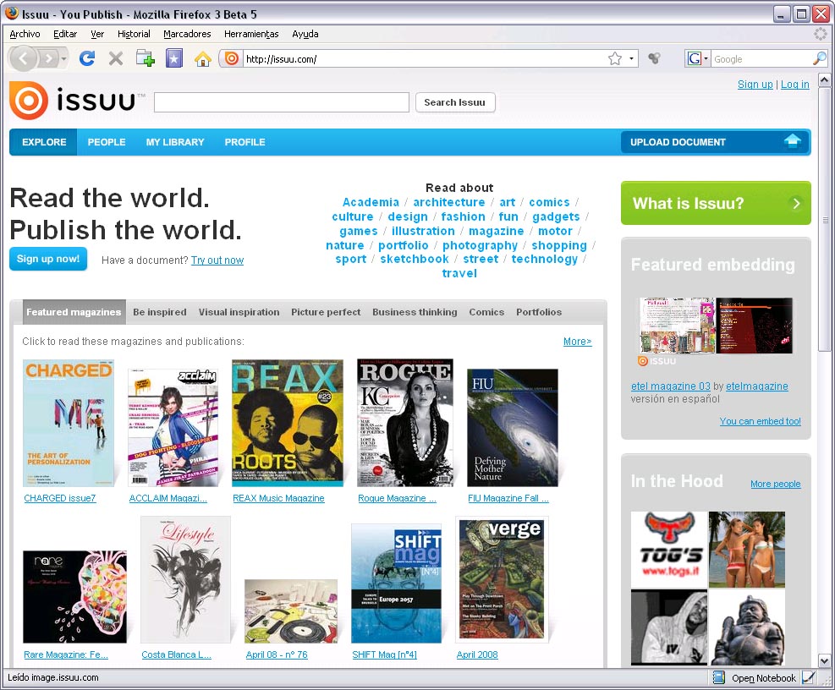Click the arrow on What is Issuu banner

[x=796, y=204]
